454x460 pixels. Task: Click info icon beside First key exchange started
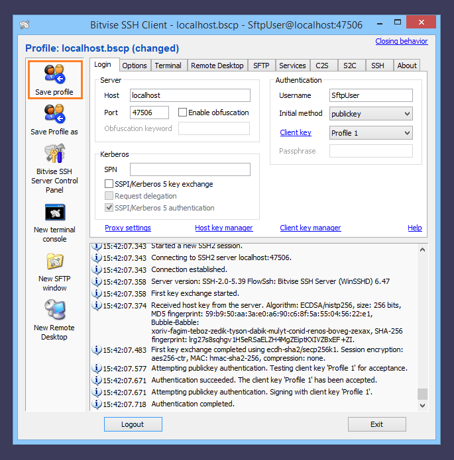(96, 293)
